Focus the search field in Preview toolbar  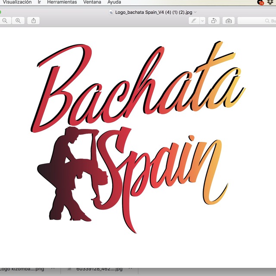pyautogui.click(x=257, y=21)
